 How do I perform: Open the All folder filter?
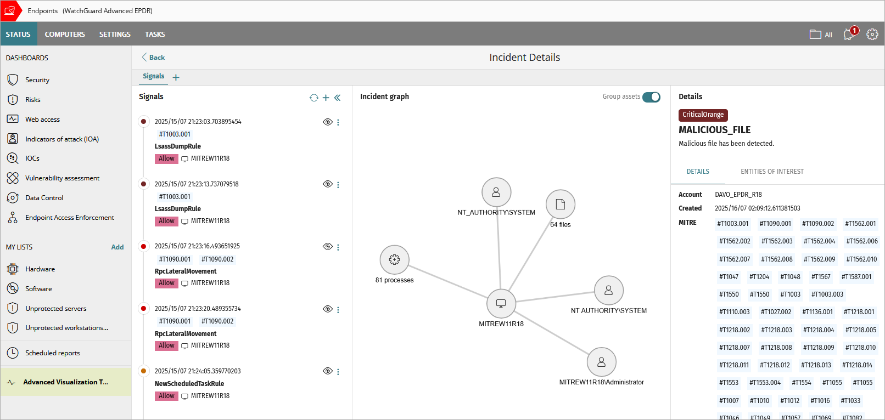coord(821,35)
